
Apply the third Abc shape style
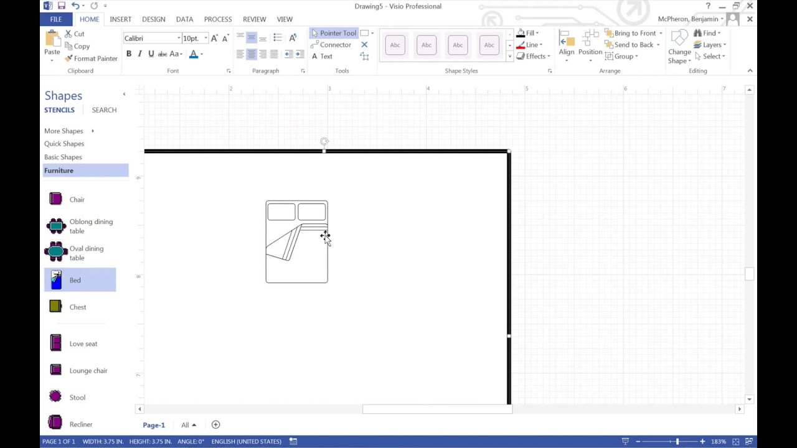click(458, 45)
